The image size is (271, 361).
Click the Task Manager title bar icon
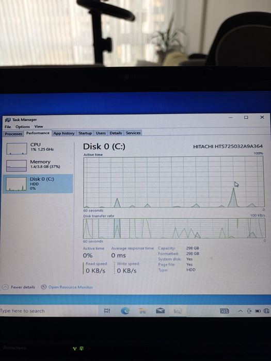point(8,120)
